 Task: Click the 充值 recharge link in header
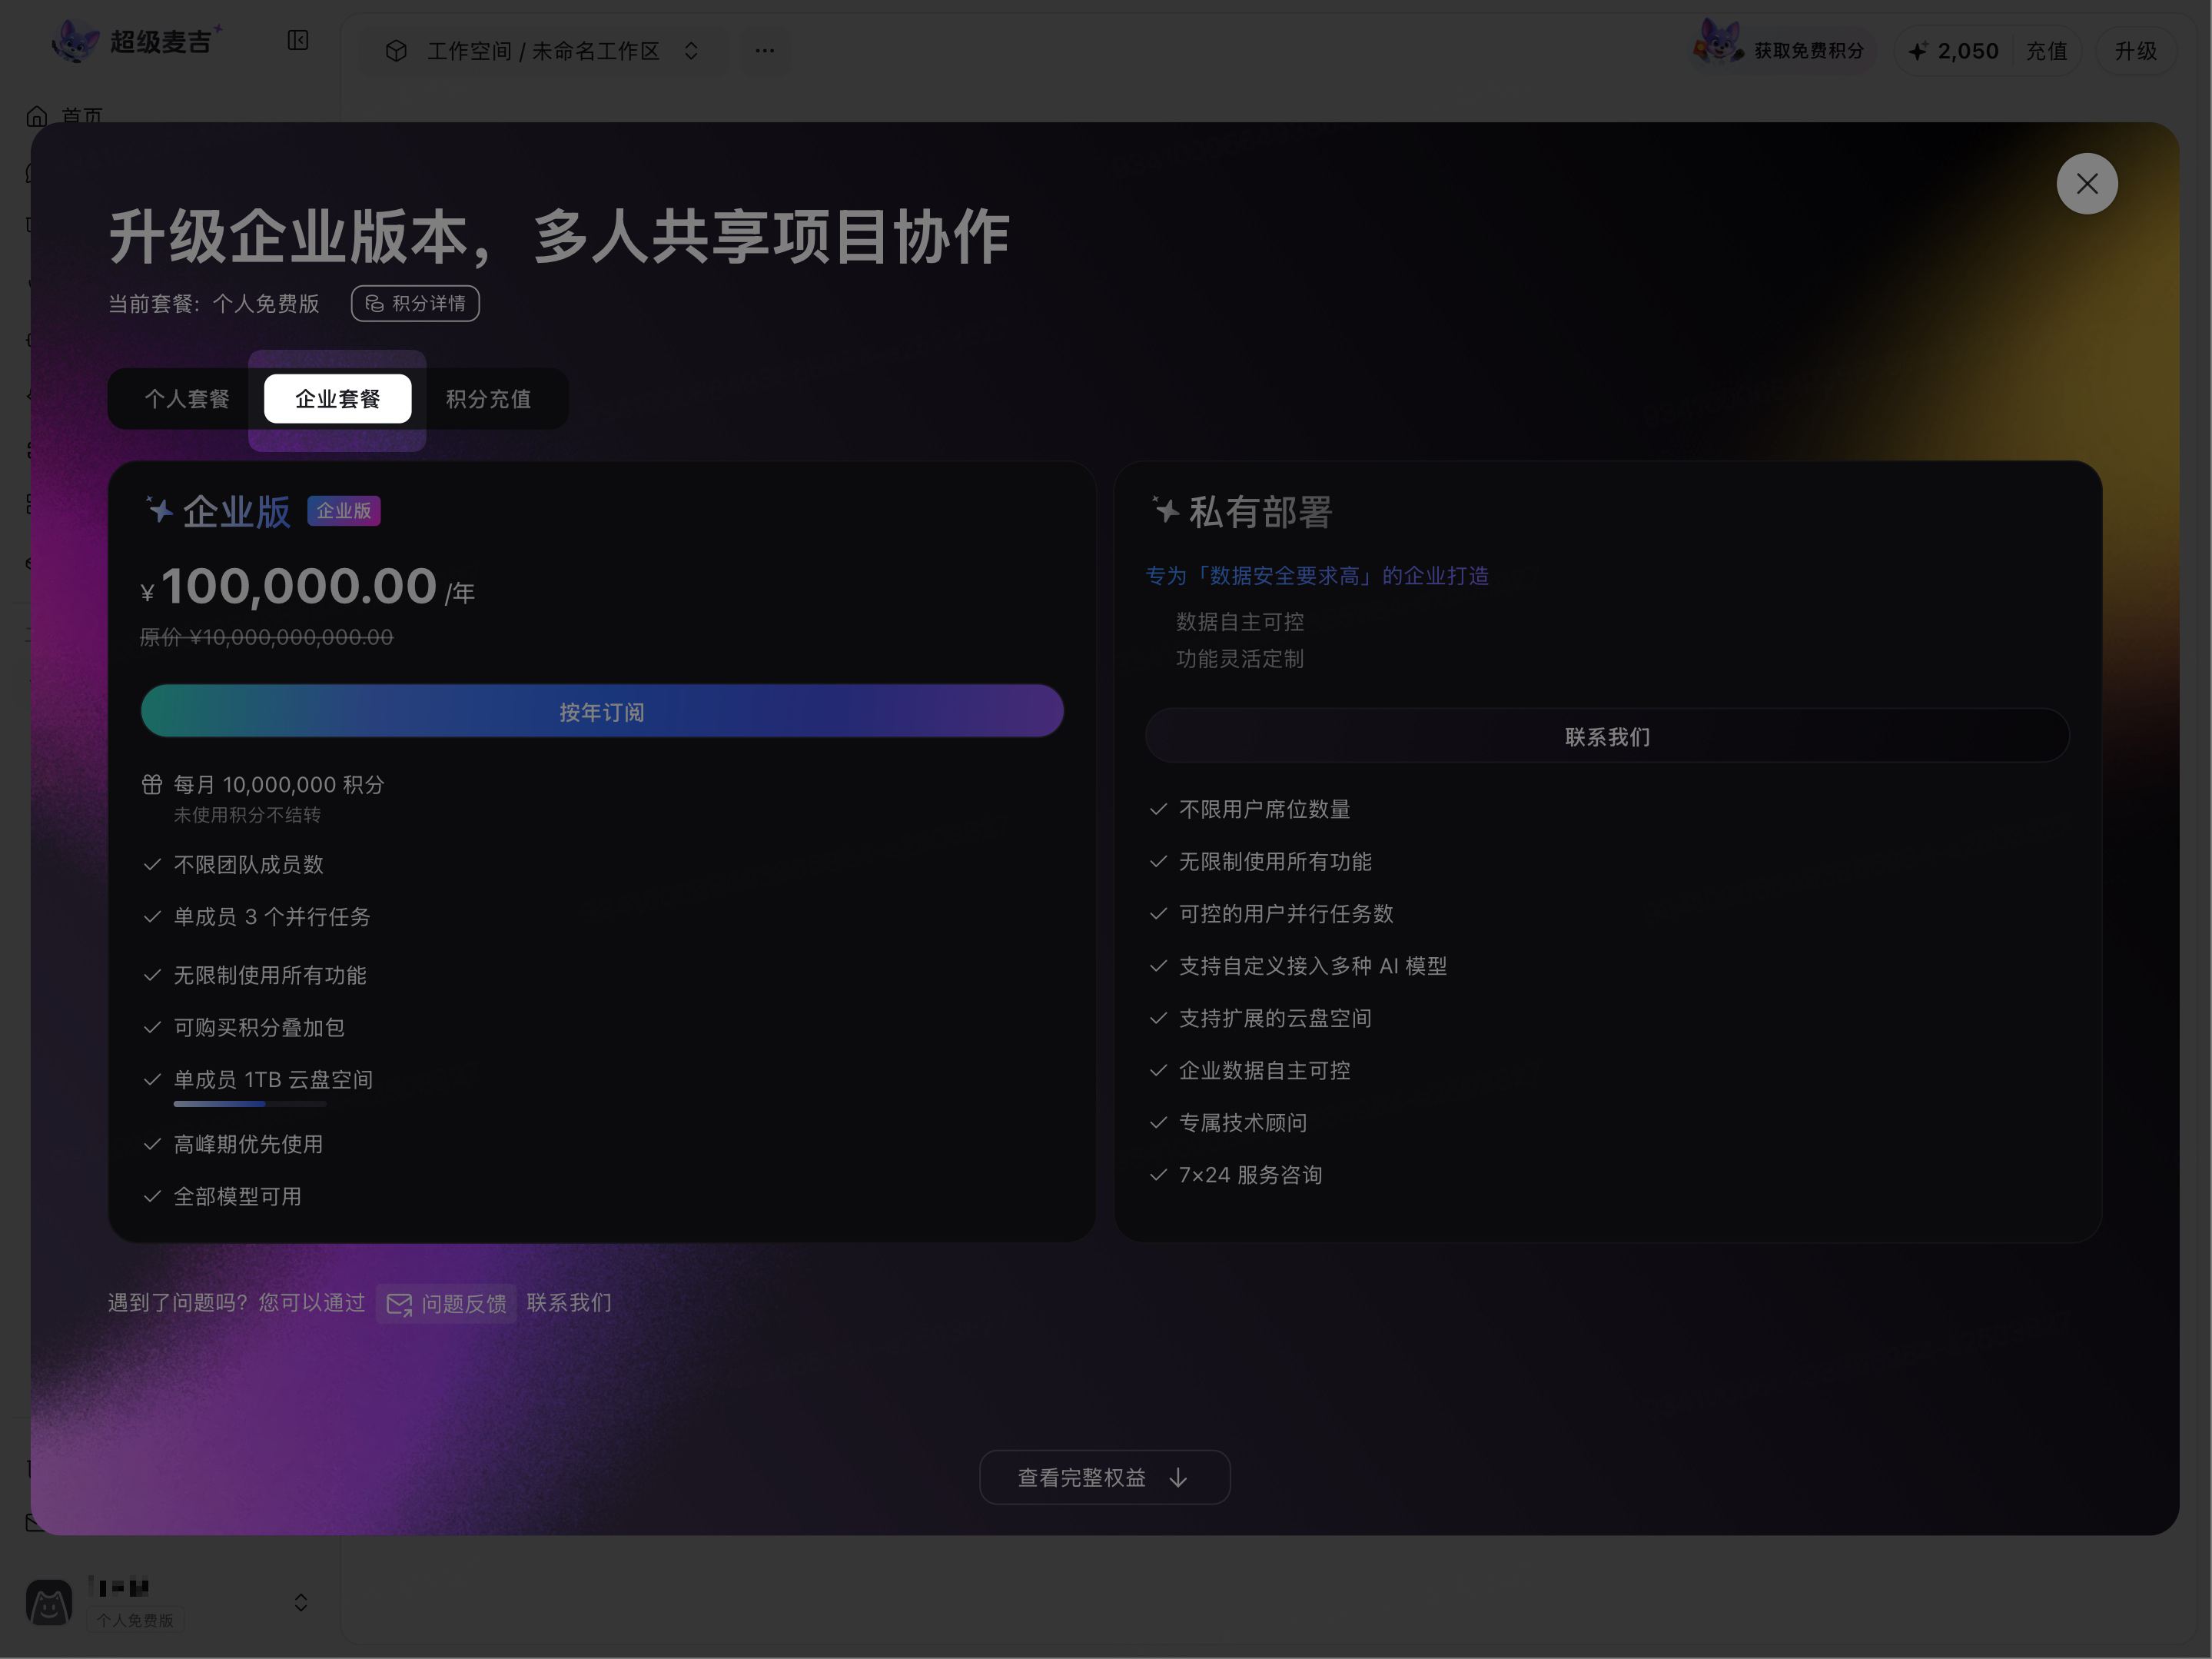(x=2046, y=51)
